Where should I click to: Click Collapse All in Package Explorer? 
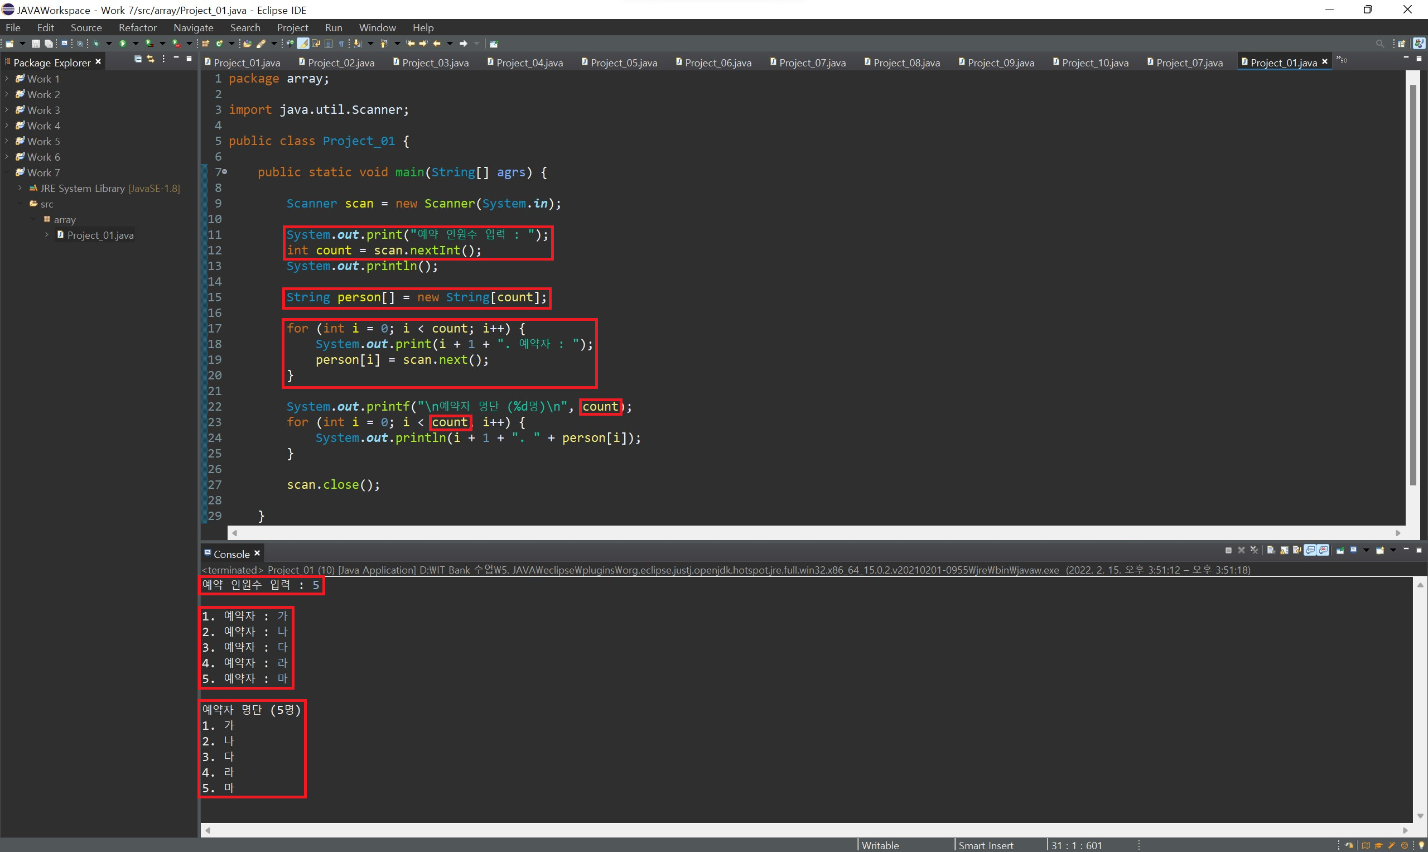(x=138, y=59)
